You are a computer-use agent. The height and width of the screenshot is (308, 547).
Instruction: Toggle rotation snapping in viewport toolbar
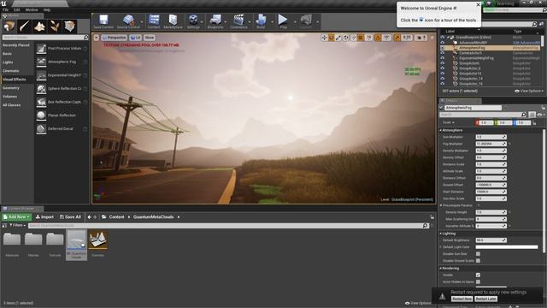pos(378,38)
